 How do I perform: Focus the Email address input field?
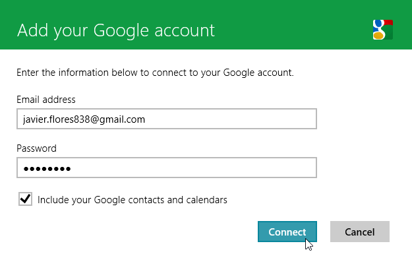click(x=167, y=119)
